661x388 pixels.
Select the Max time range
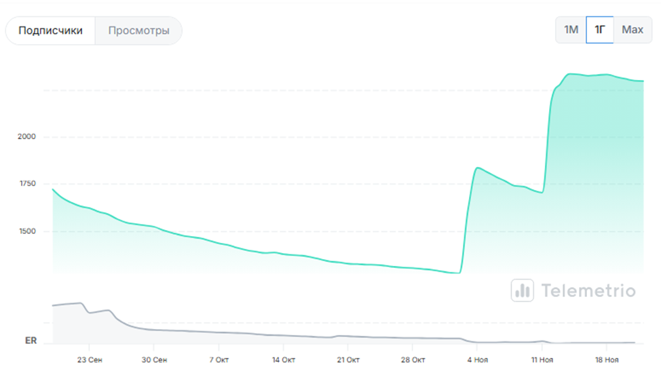point(632,30)
